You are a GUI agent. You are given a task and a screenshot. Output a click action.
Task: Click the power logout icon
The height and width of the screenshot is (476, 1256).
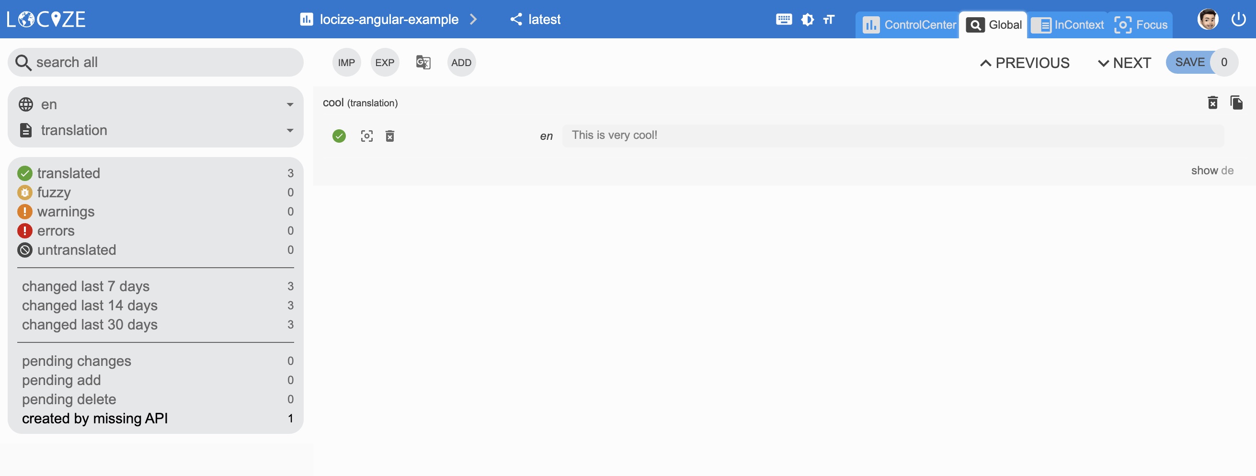coord(1238,20)
